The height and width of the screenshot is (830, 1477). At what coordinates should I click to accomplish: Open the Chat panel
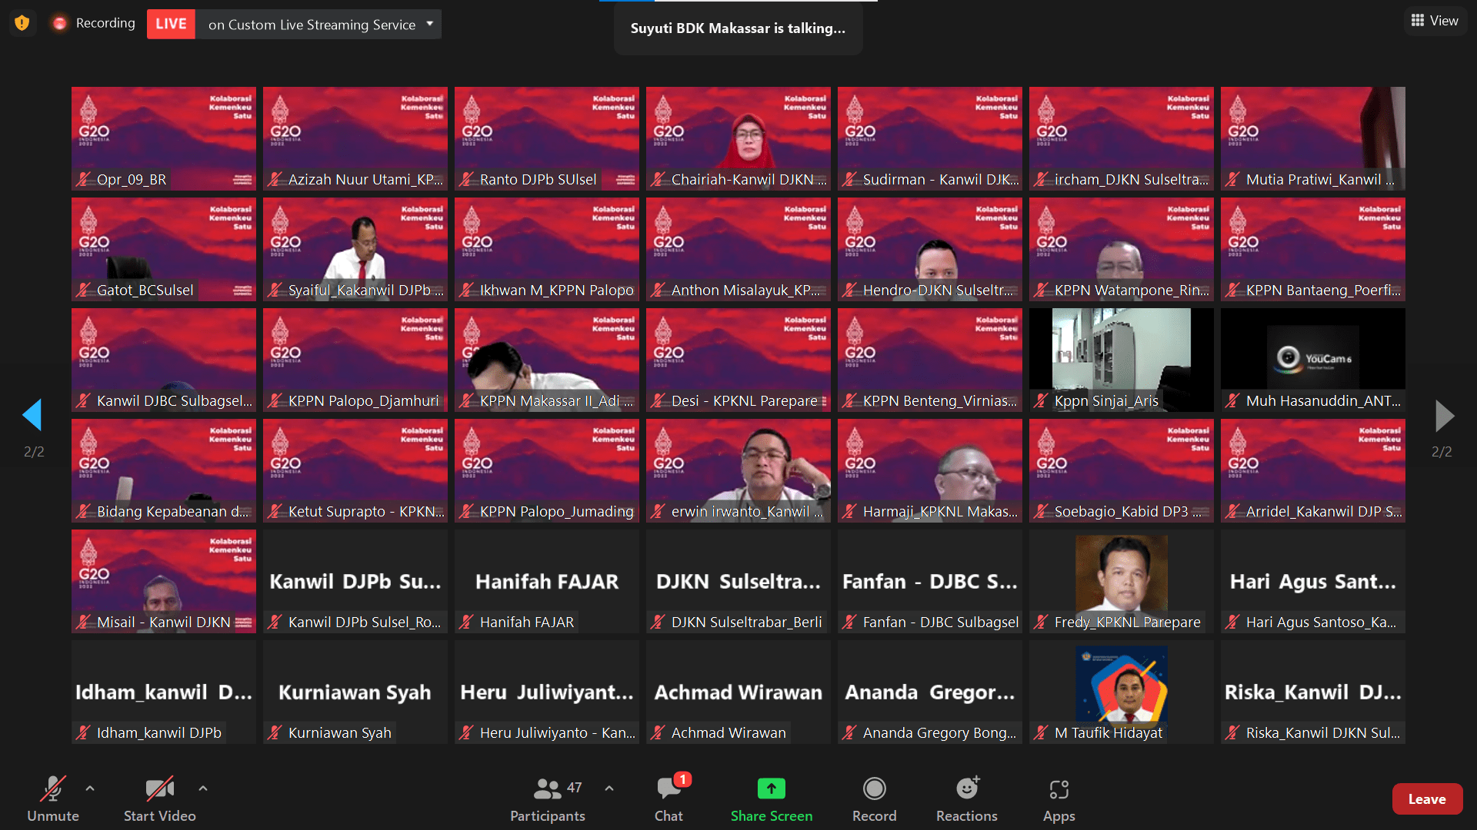pos(668,789)
